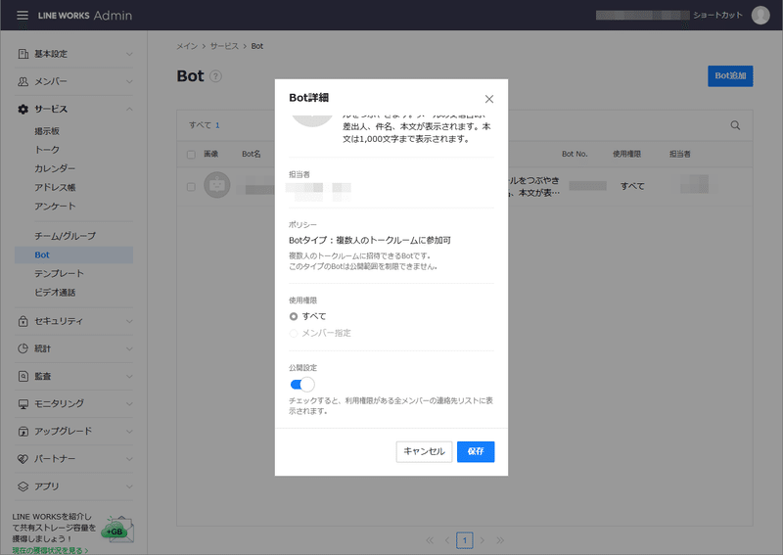Open 掲示板 in the sidebar
Viewport: 783px width, 555px height.
47,131
